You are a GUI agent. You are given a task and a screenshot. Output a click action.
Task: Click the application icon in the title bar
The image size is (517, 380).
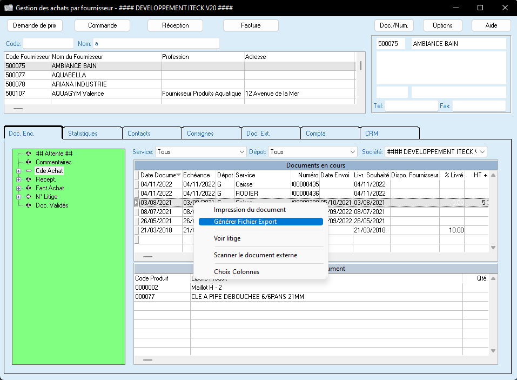pyautogui.click(x=9, y=8)
